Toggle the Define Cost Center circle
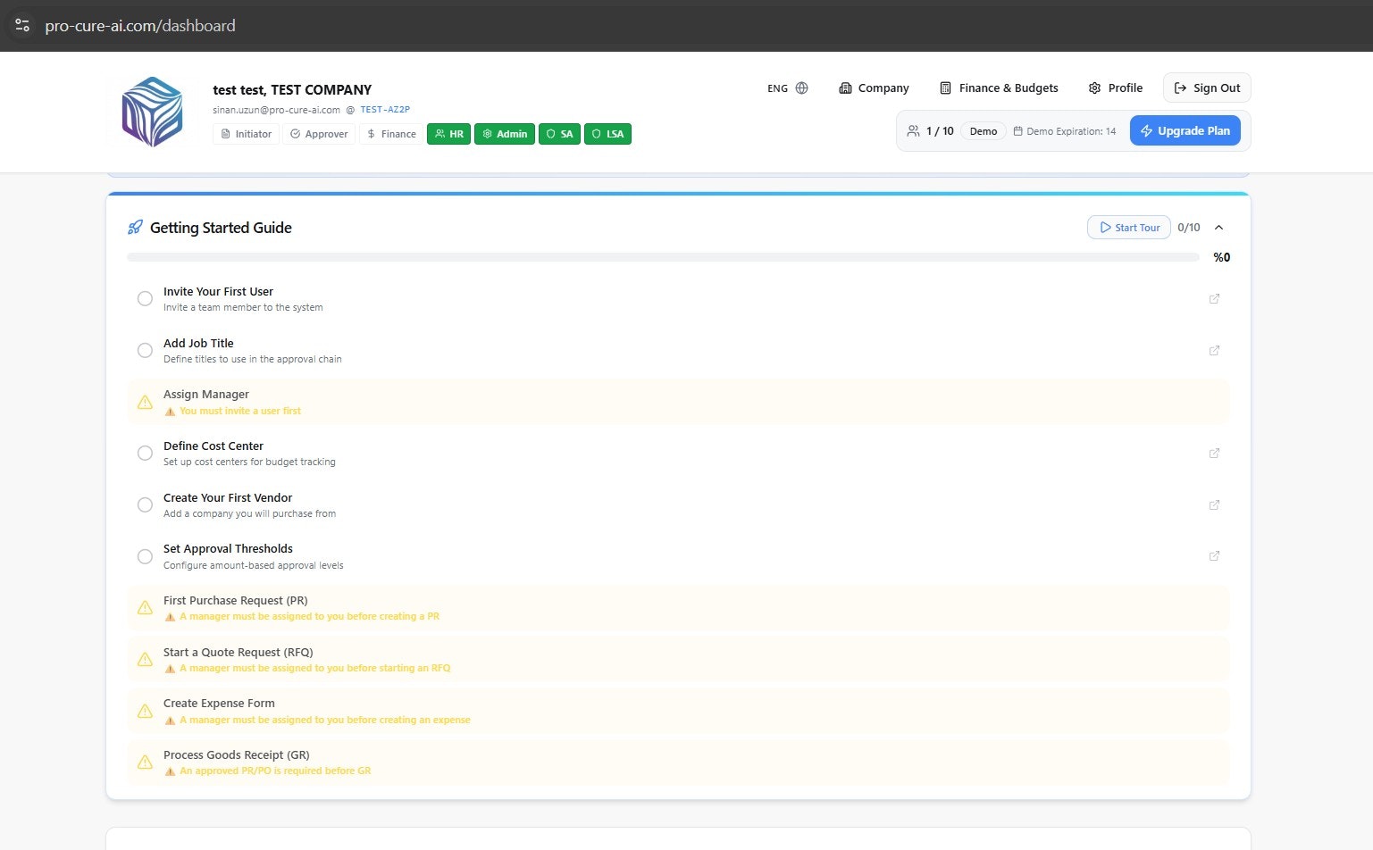 (145, 453)
